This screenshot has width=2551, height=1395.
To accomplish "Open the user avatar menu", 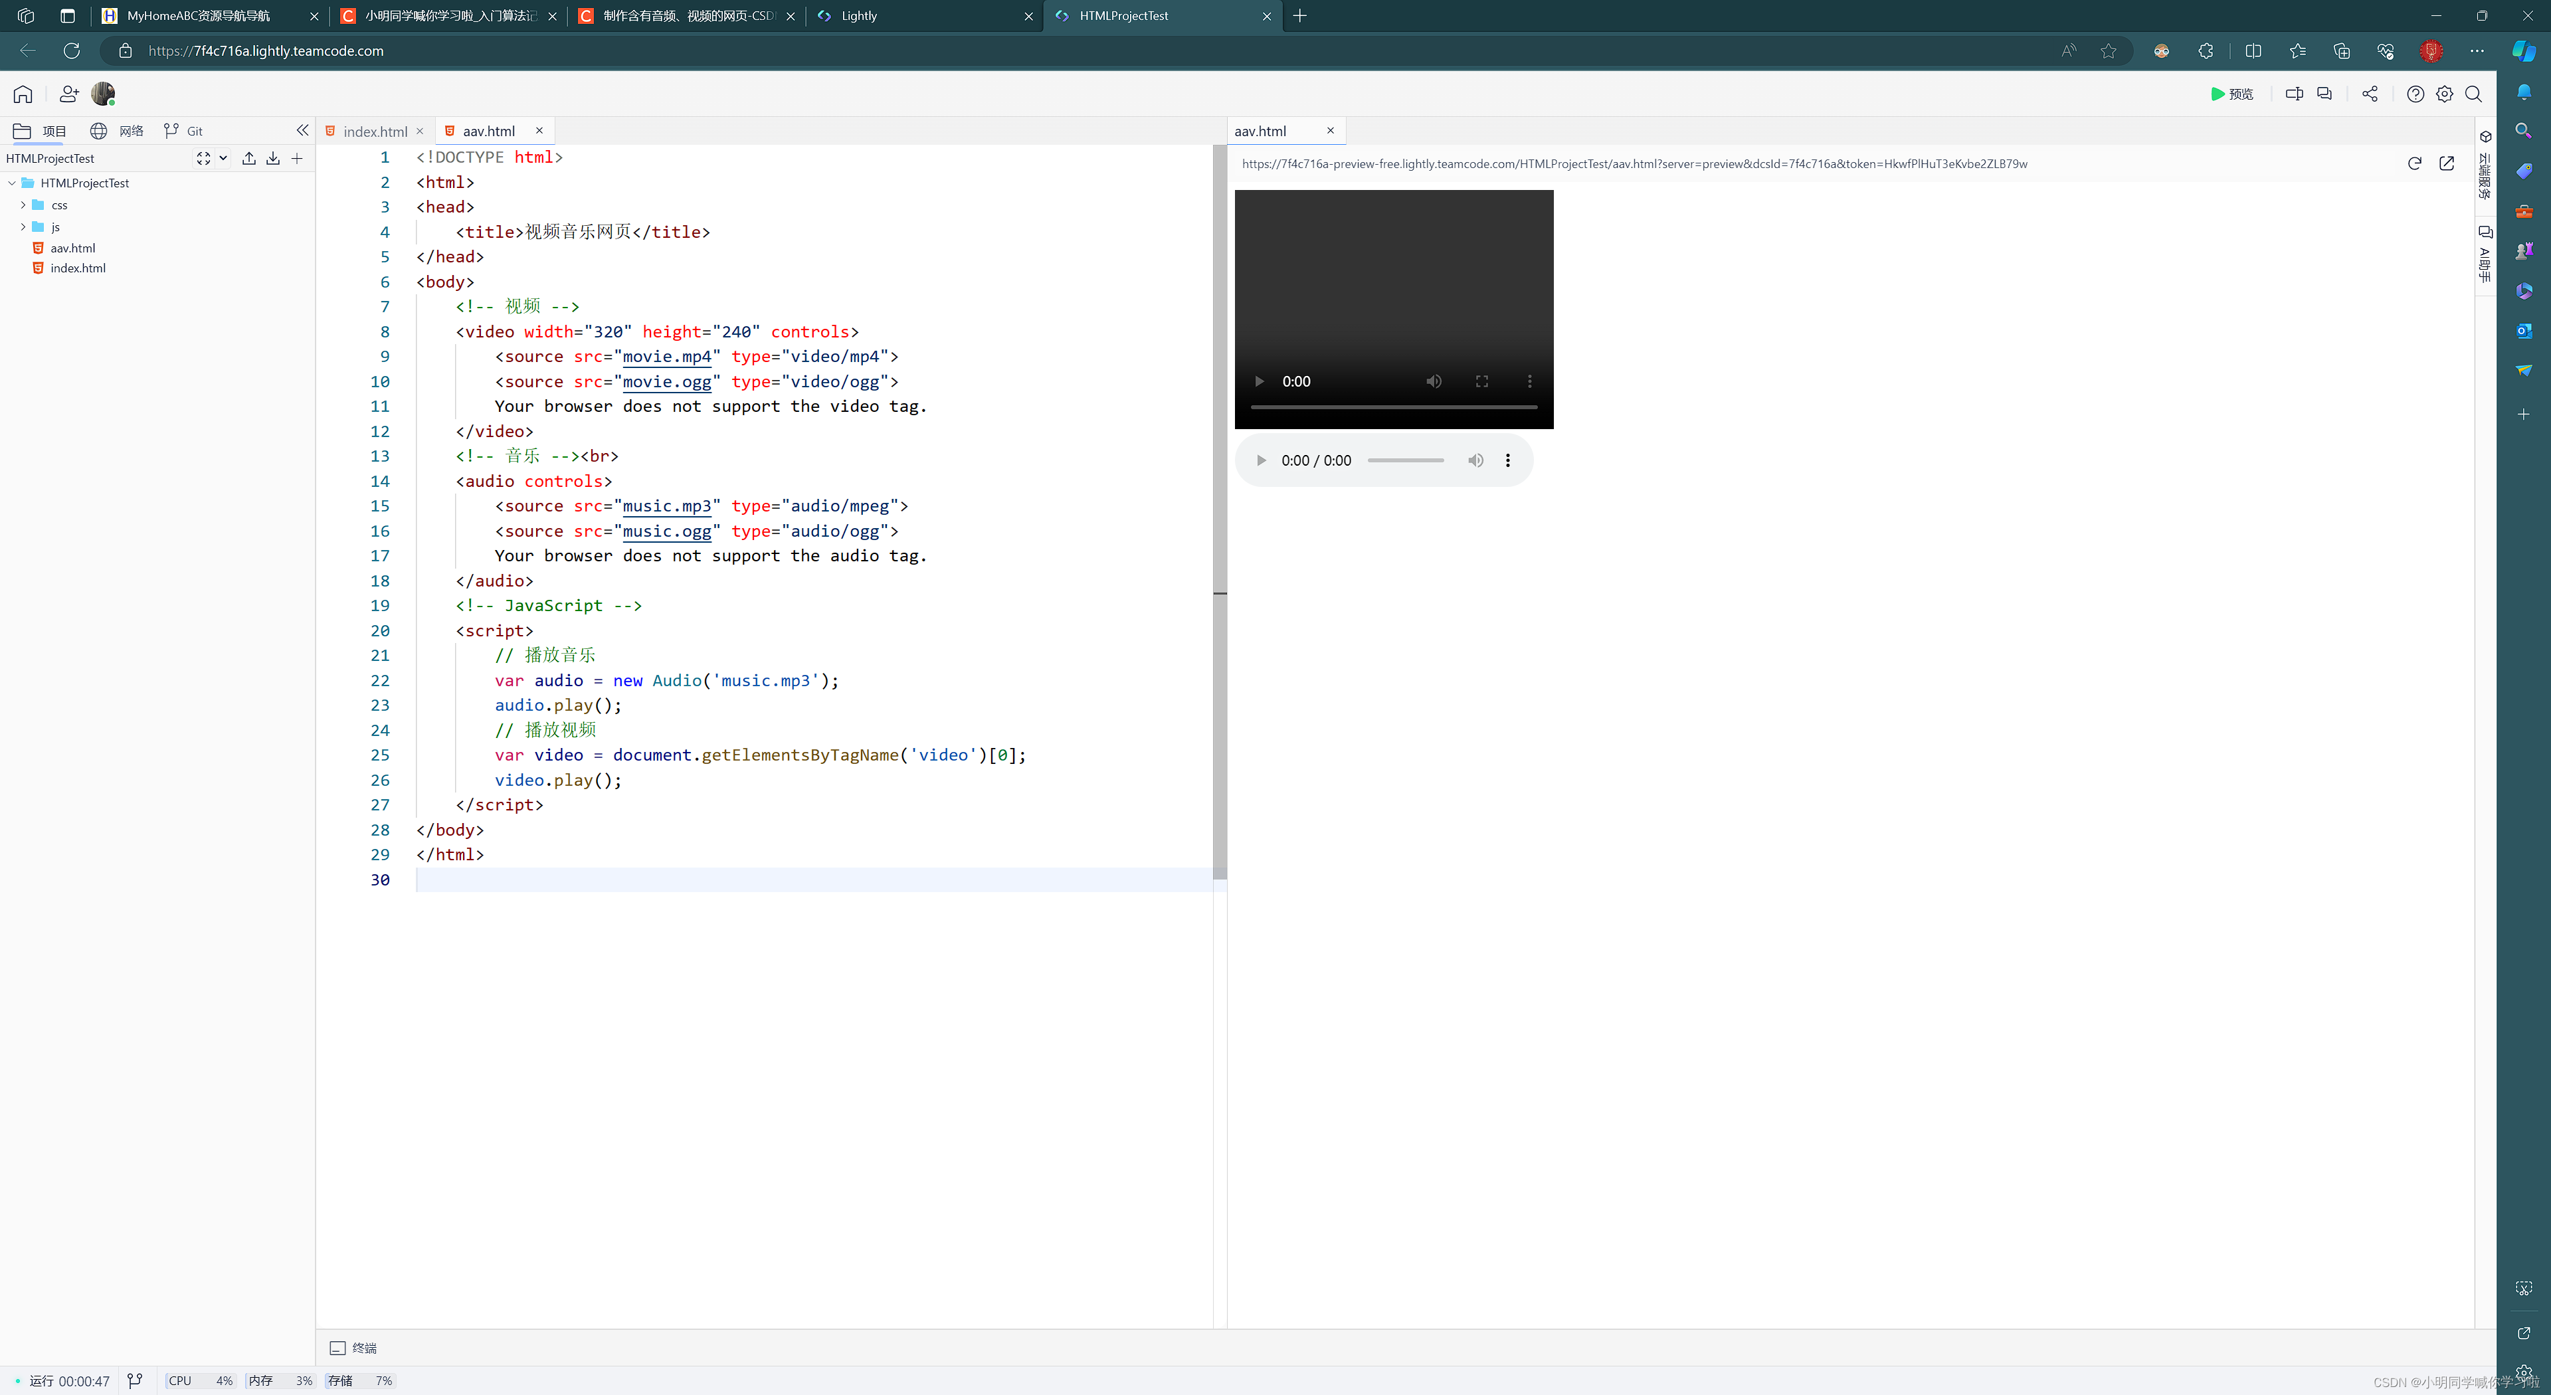I will 103,94.
